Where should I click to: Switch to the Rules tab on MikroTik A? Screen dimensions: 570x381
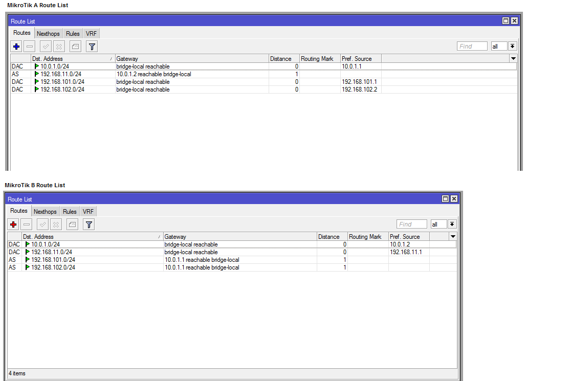pyautogui.click(x=73, y=33)
